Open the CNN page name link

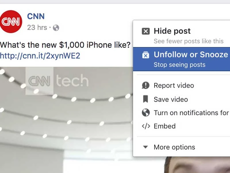36,16
